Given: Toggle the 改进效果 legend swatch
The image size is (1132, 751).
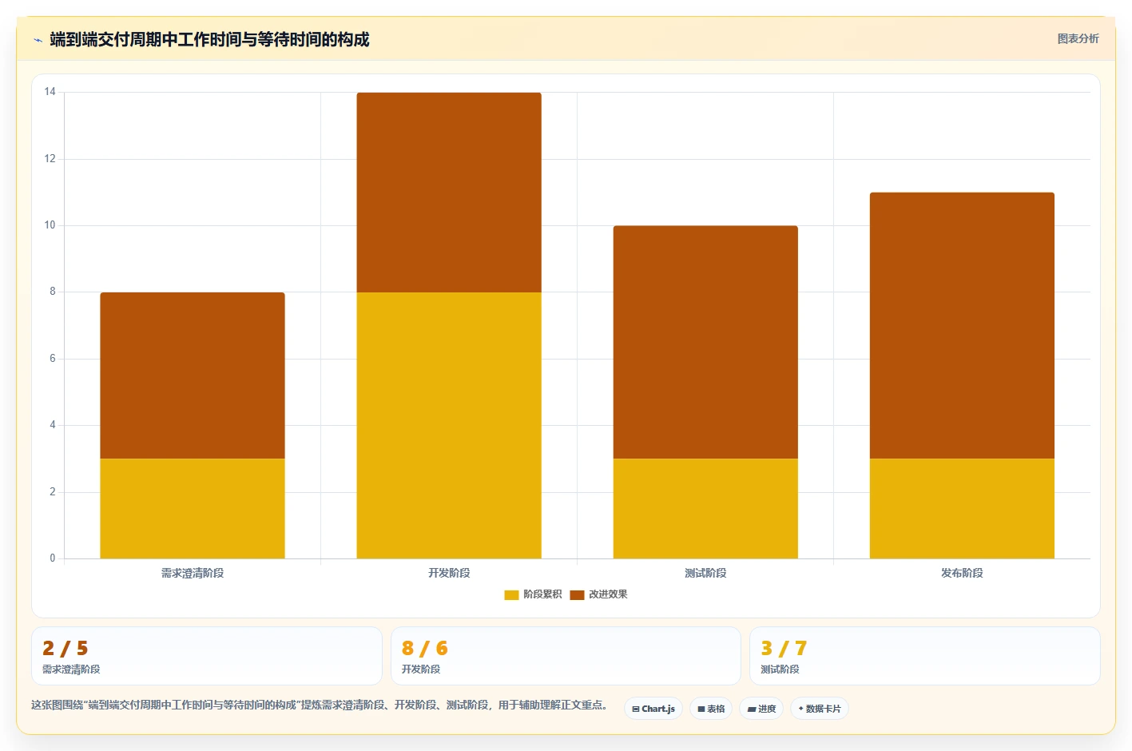Looking at the screenshot, I should (x=577, y=594).
